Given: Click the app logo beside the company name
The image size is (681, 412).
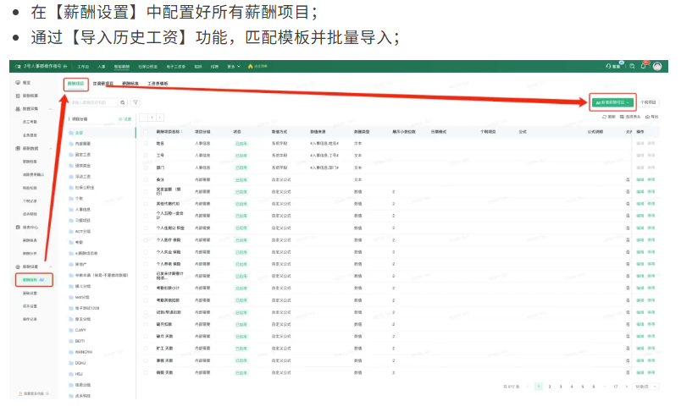Looking at the screenshot, I should click(x=18, y=66).
